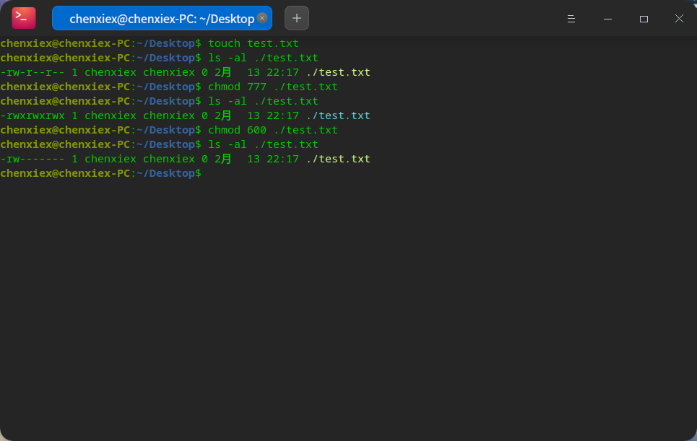
Task: Minimize the terminal window
Action: [x=607, y=19]
